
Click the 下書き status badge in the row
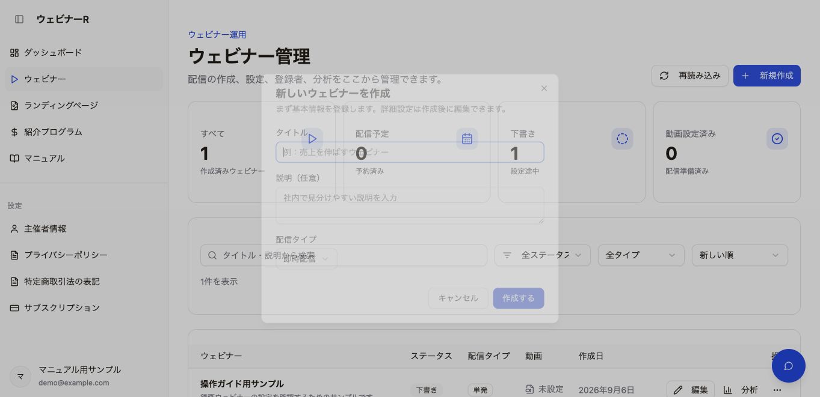(427, 390)
